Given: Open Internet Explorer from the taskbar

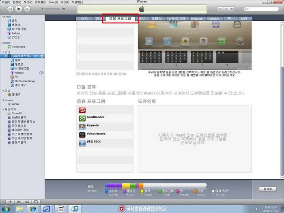Looking at the screenshot, I should click(x=33, y=209).
